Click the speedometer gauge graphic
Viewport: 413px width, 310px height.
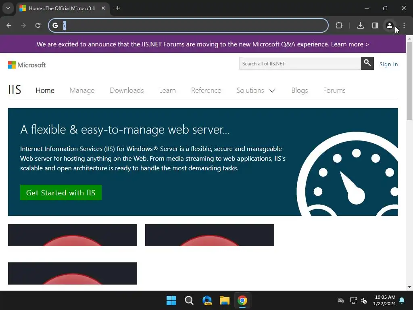[x=348, y=174]
